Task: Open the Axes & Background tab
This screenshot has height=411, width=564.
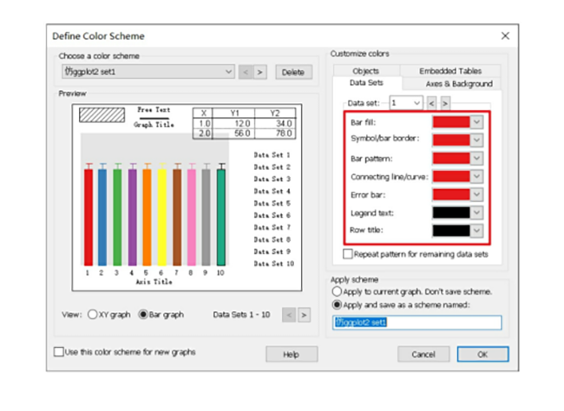Action: (458, 84)
